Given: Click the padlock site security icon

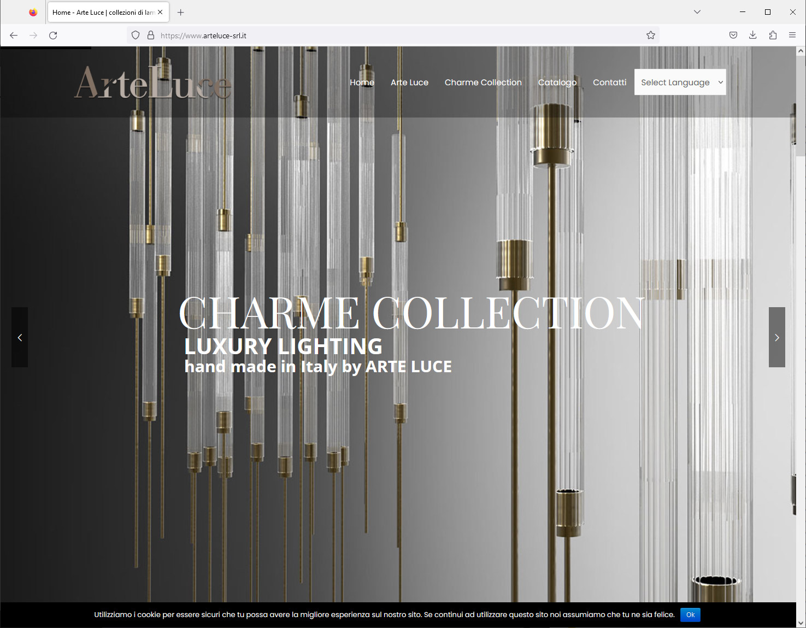Looking at the screenshot, I should (x=151, y=36).
